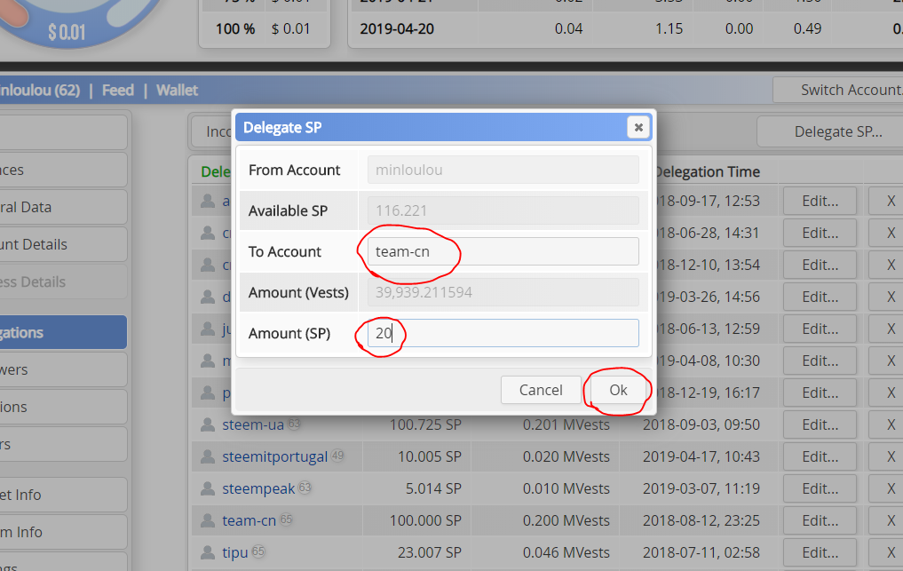
Task: Click the user icon beside steem-ua
Action: coord(207,424)
